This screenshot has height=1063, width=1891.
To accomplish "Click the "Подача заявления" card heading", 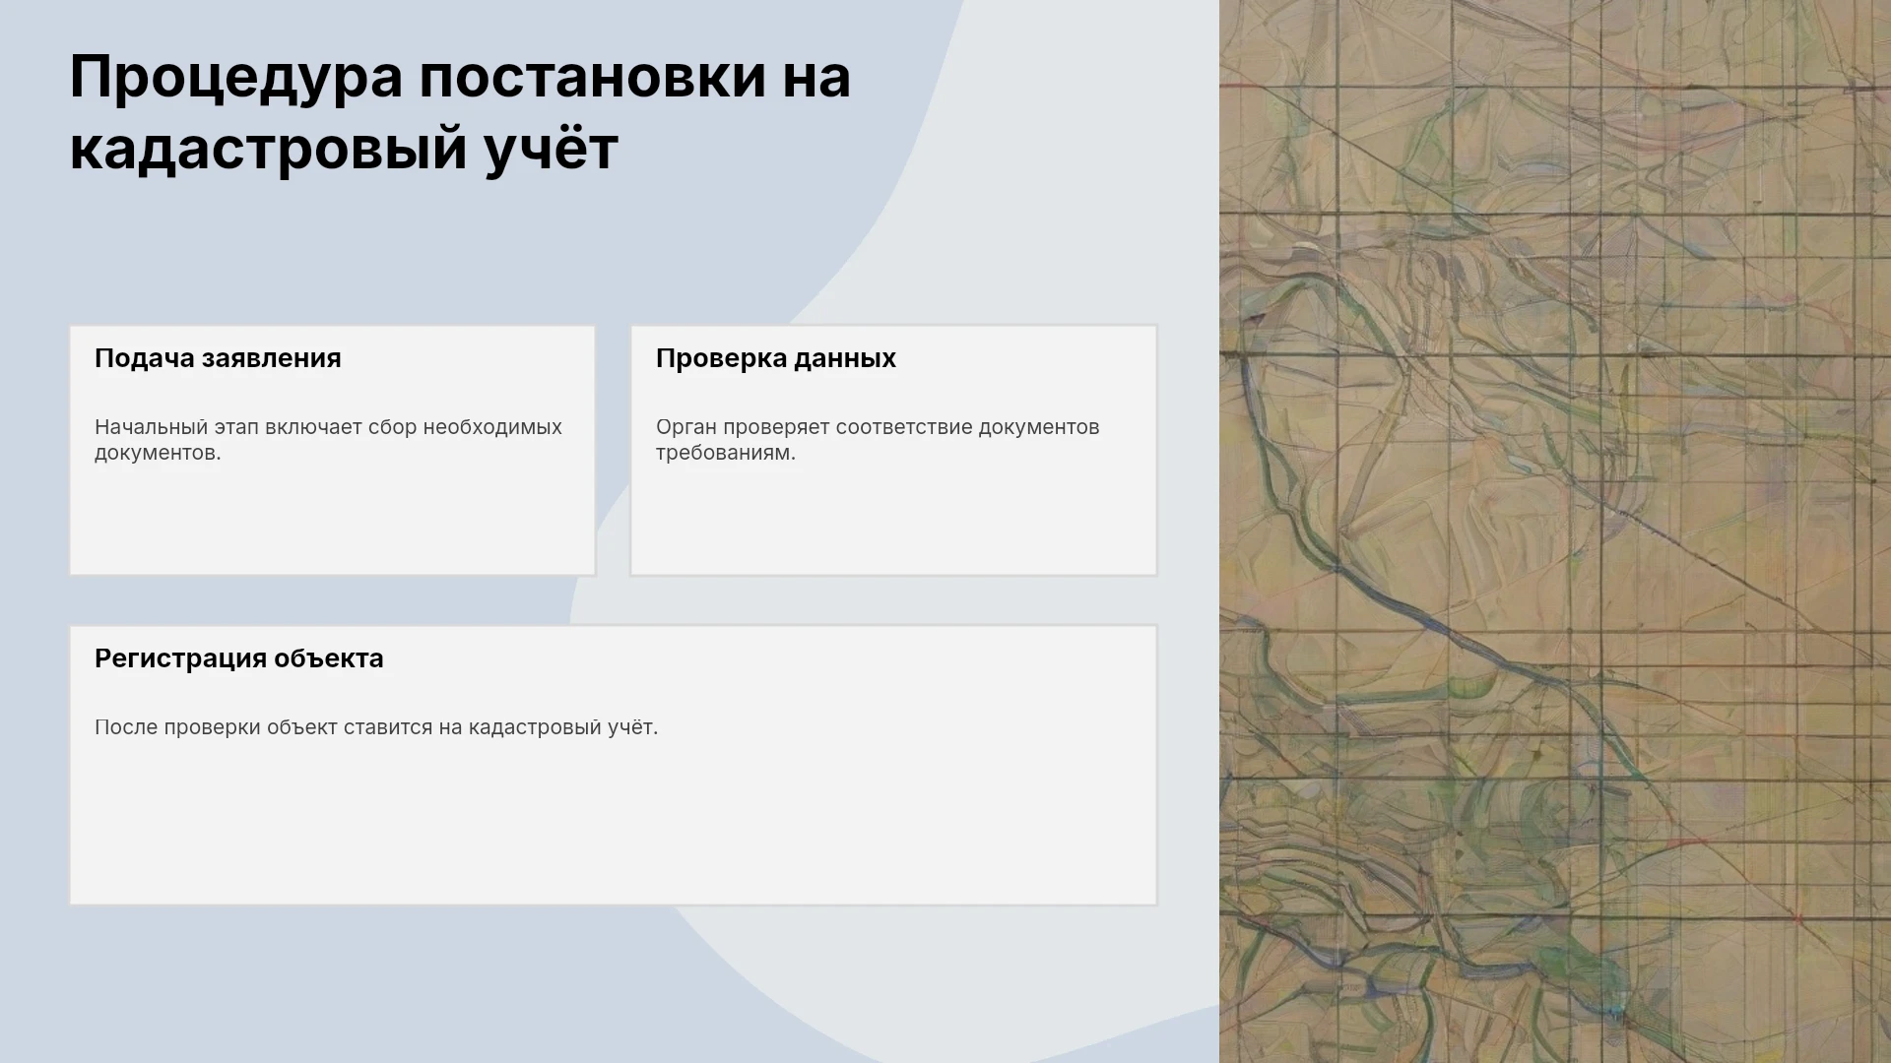I will (218, 358).
